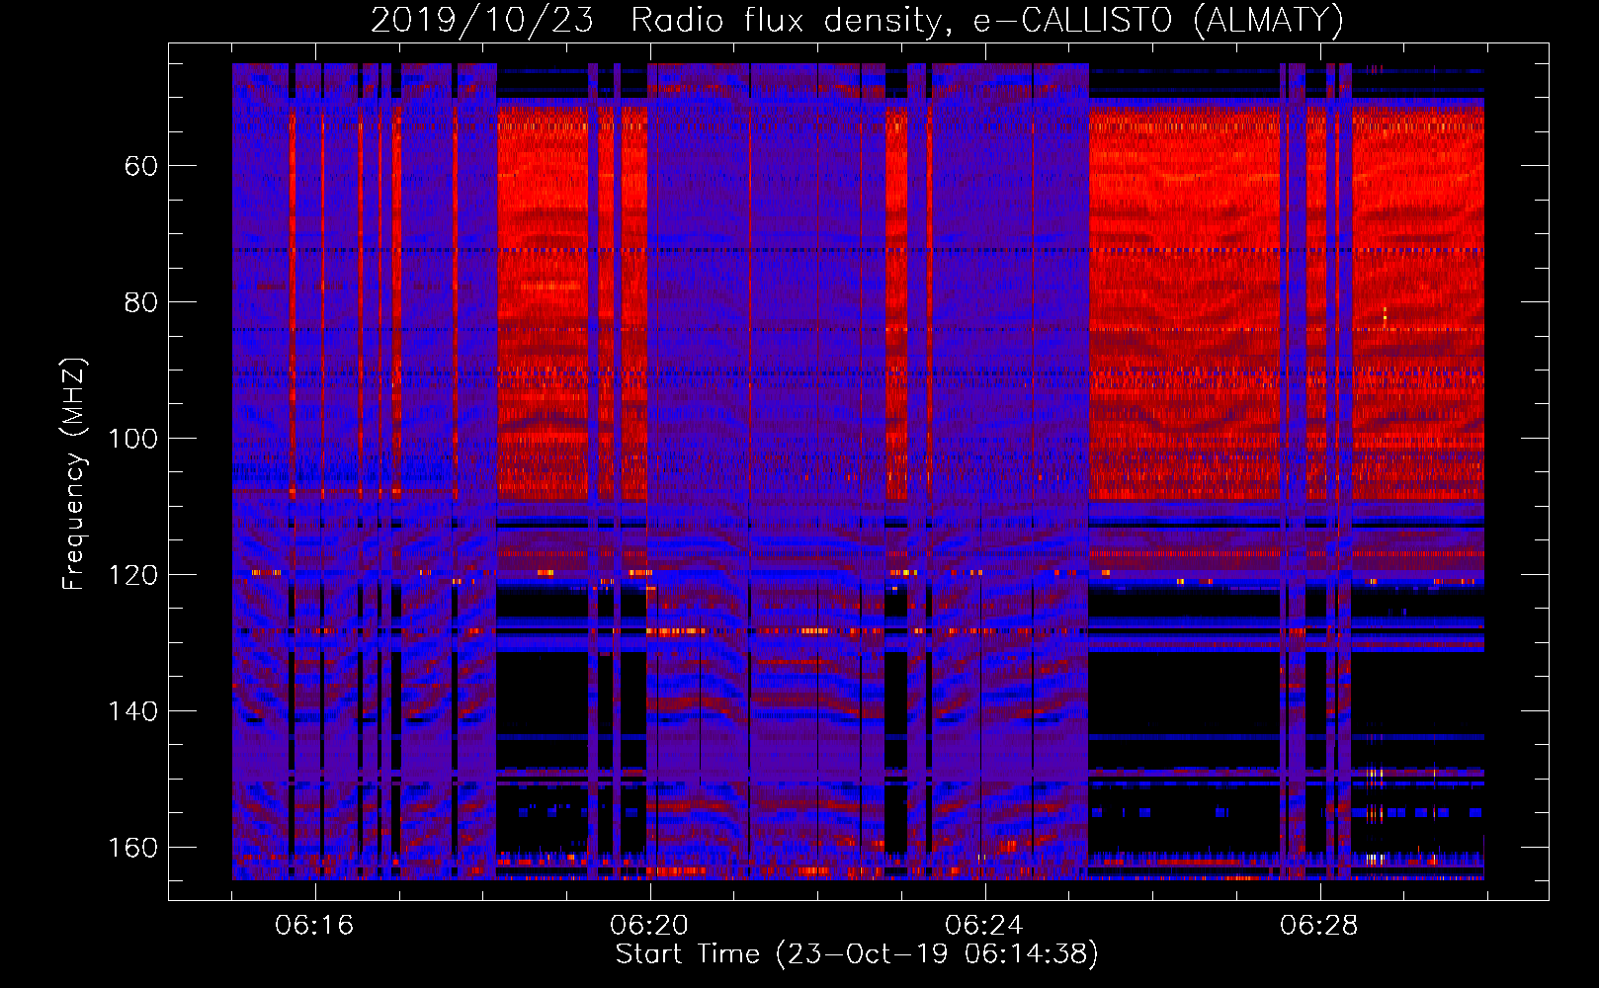Click the frequency tick label '160'
The height and width of the screenshot is (988, 1599).
tap(132, 848)
